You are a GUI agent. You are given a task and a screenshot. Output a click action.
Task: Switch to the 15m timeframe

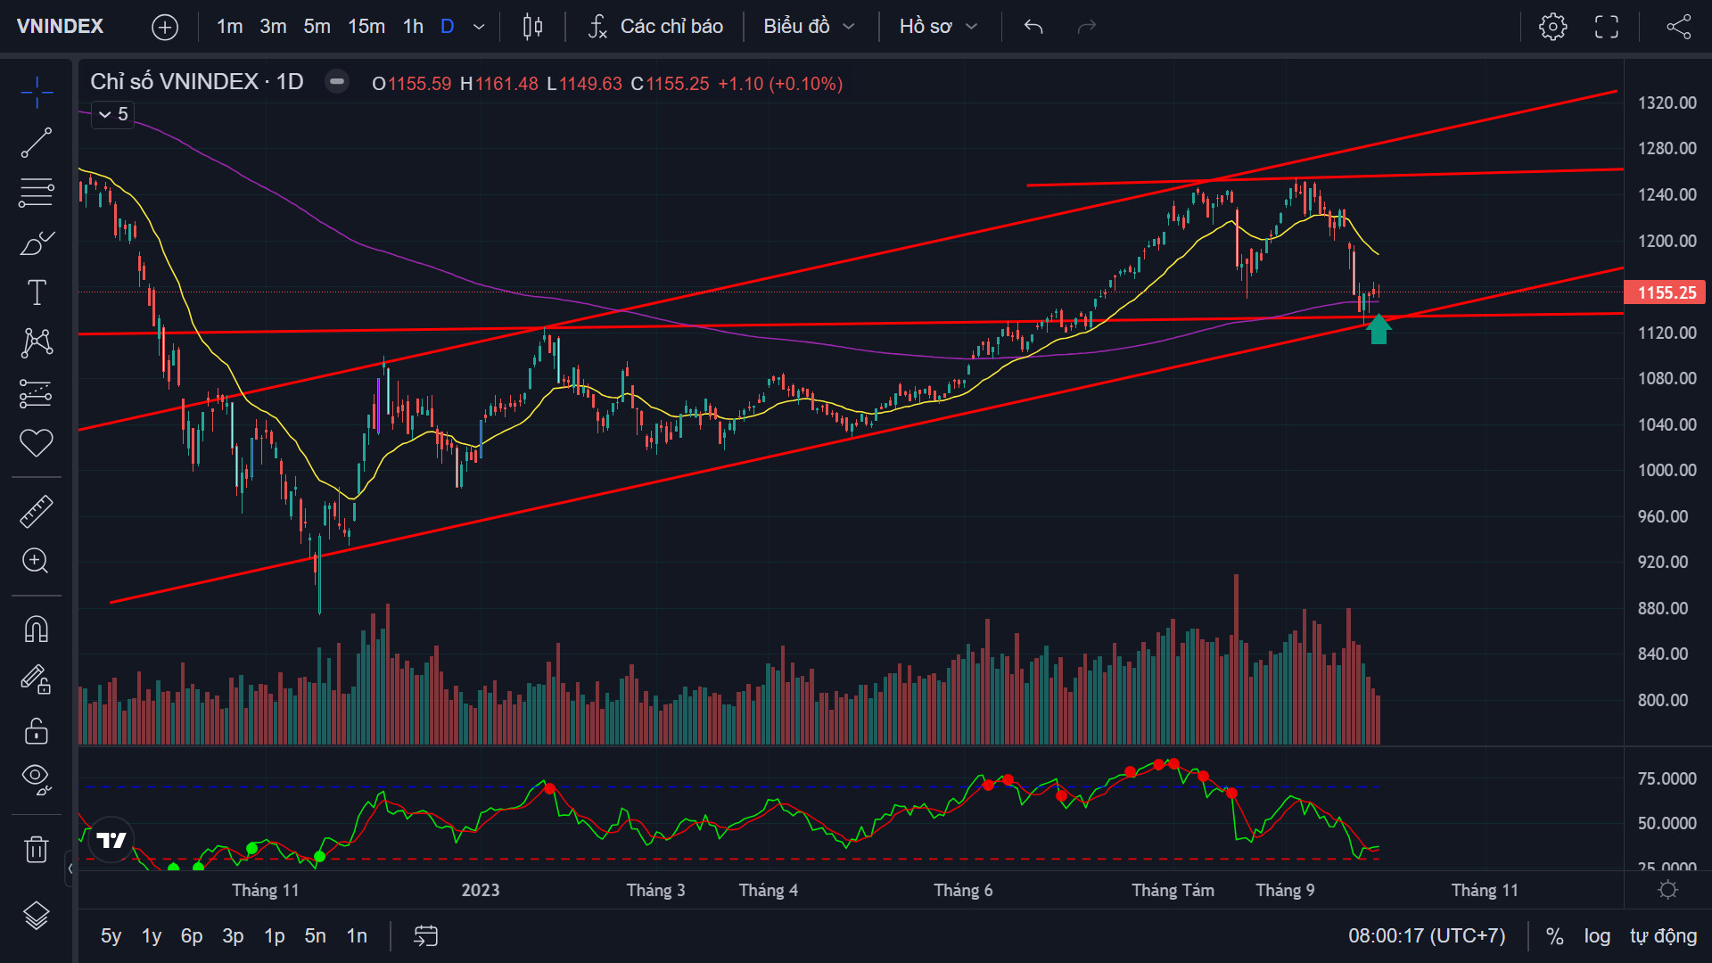366,27
